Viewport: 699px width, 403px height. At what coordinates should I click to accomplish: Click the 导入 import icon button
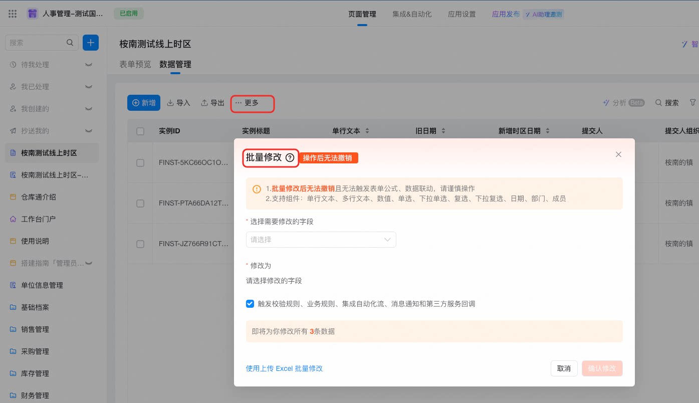(179, 103)
